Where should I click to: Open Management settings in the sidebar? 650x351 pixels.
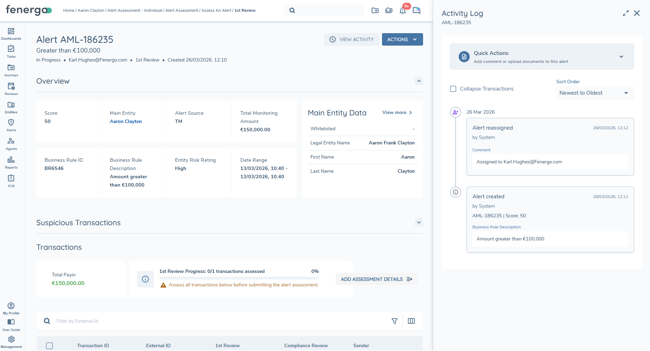(11, 342)
